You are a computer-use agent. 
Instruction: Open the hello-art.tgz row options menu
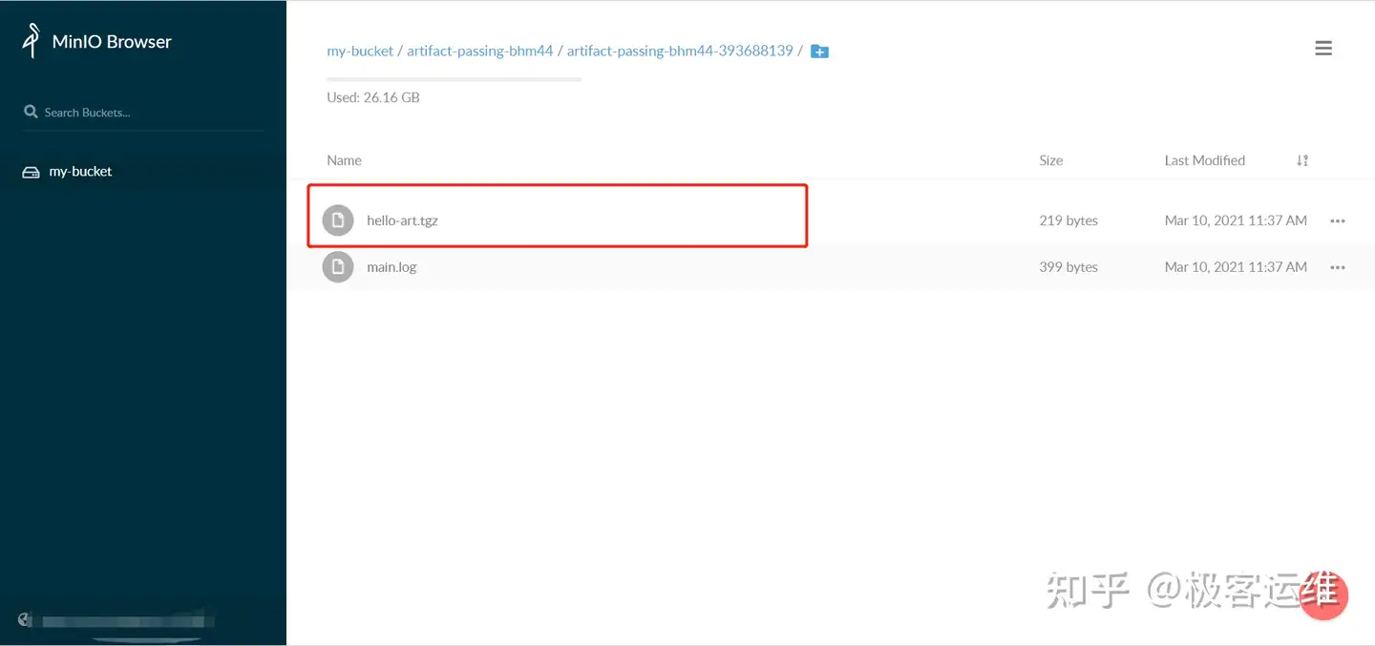click(1338, 220)
